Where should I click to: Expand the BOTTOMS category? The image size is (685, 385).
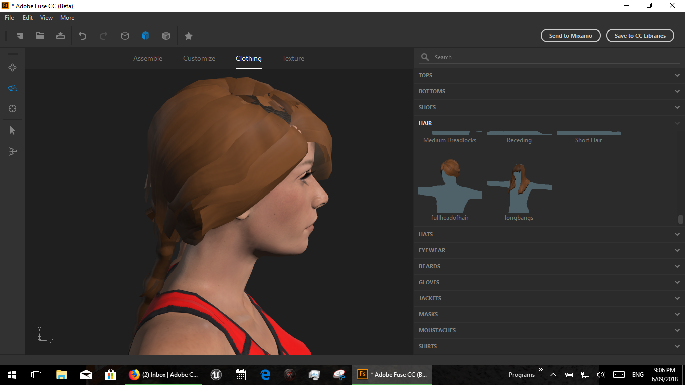point(549,91)
